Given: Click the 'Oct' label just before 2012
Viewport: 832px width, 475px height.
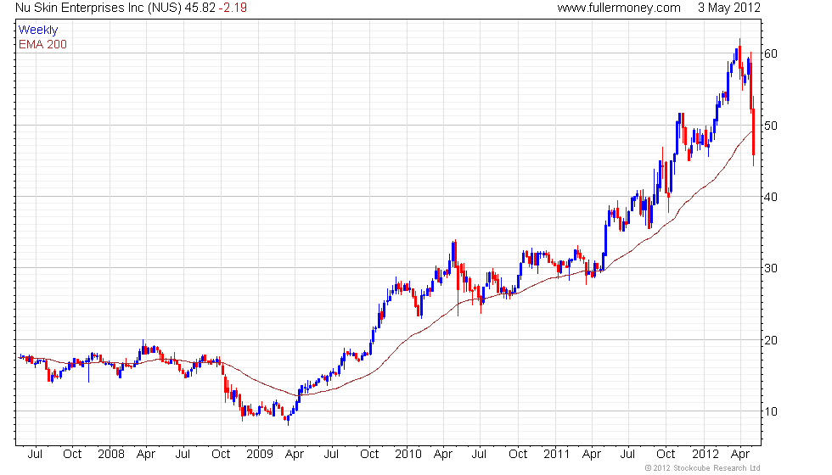Looking at the screenshot, I should 666,455.
